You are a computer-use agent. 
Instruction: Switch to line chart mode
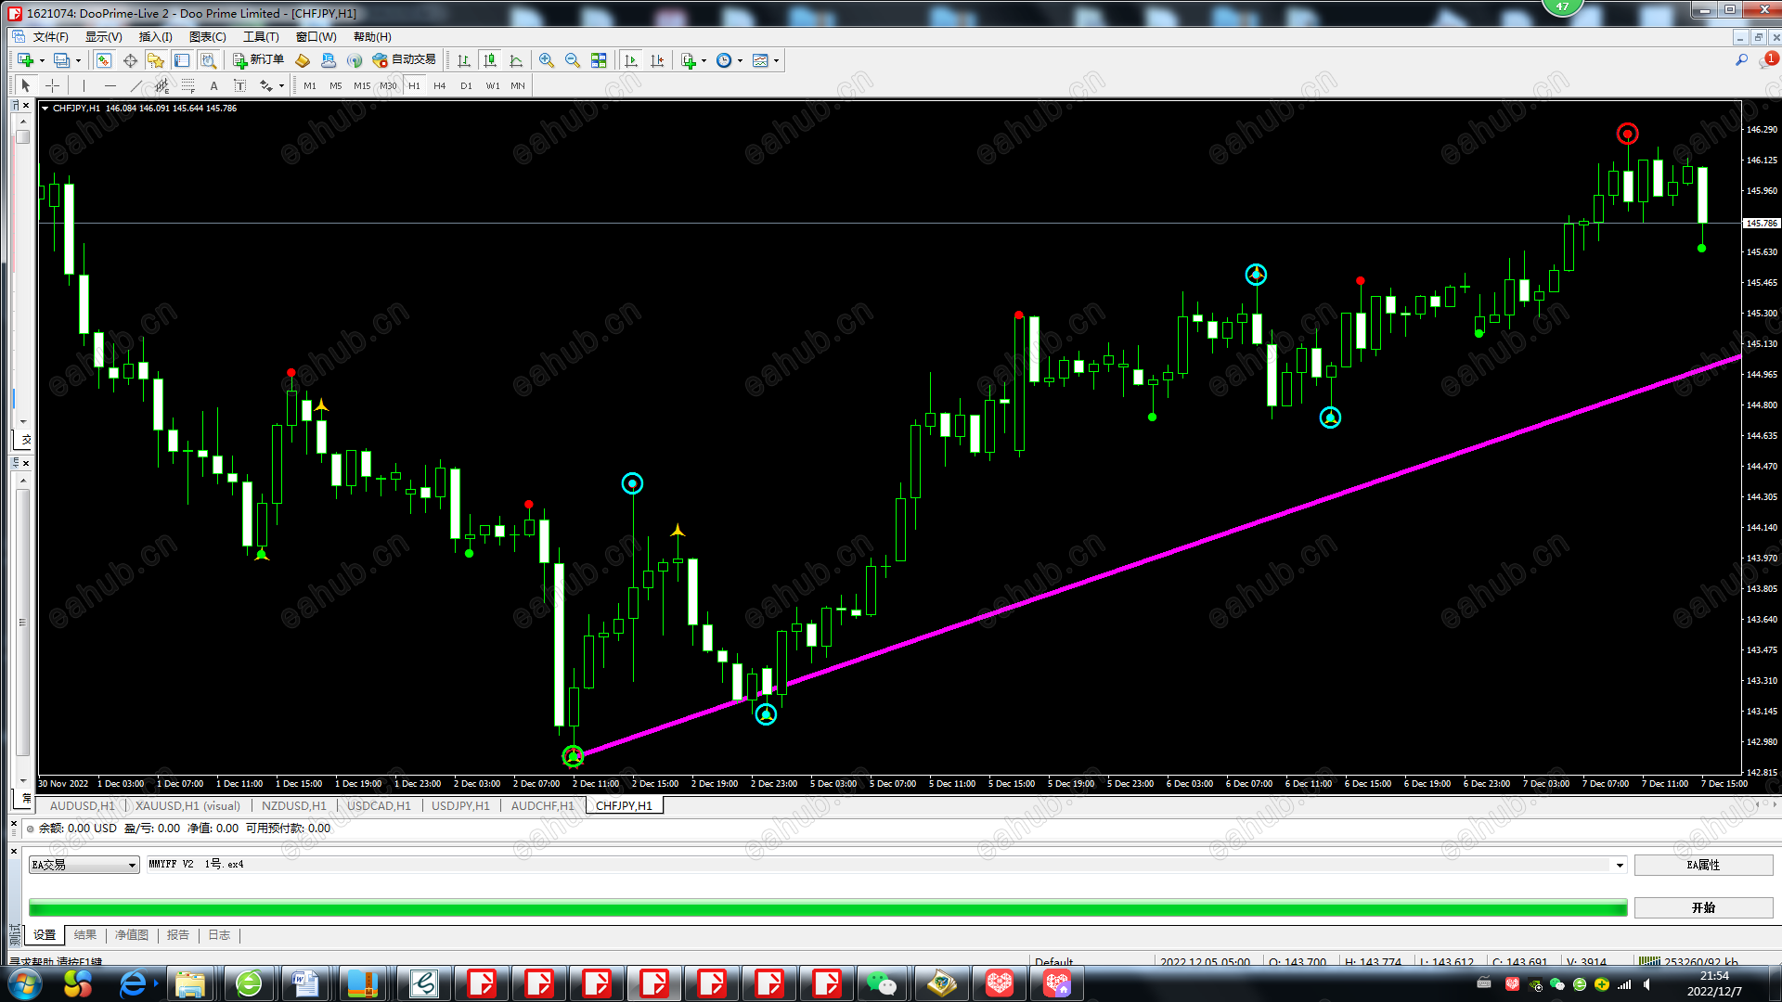coord(516,60)
